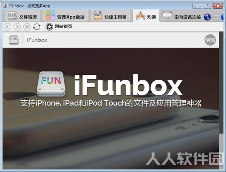Image resolution: width=226 pixels, height=172 pixels.
Task: Stop loading with the X button
Action: point(27,27)
